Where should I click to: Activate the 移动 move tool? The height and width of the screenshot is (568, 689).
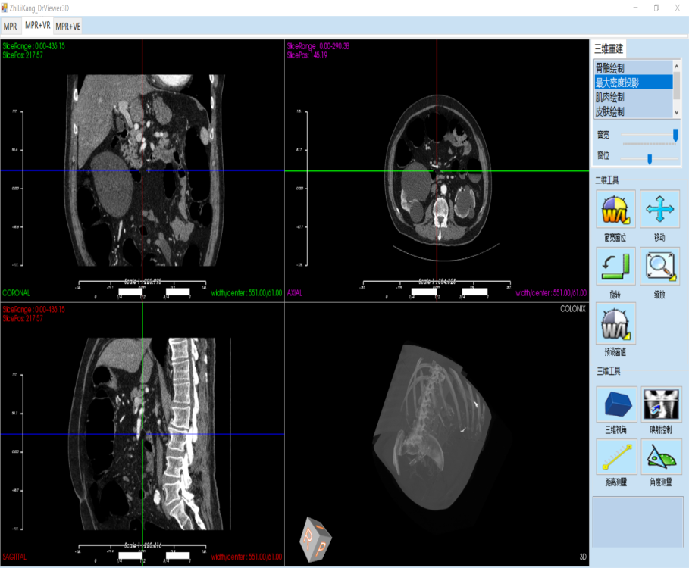[x=659, y=209]
